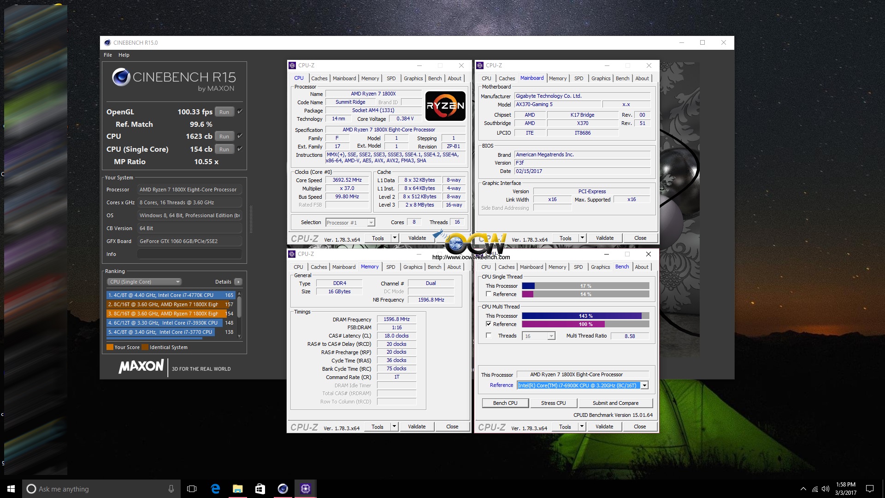Launch Microsoft Edge from the taskbar

(215, 489)
